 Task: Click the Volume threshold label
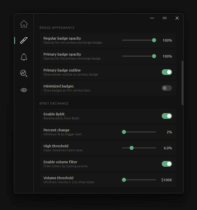[58, 178]
